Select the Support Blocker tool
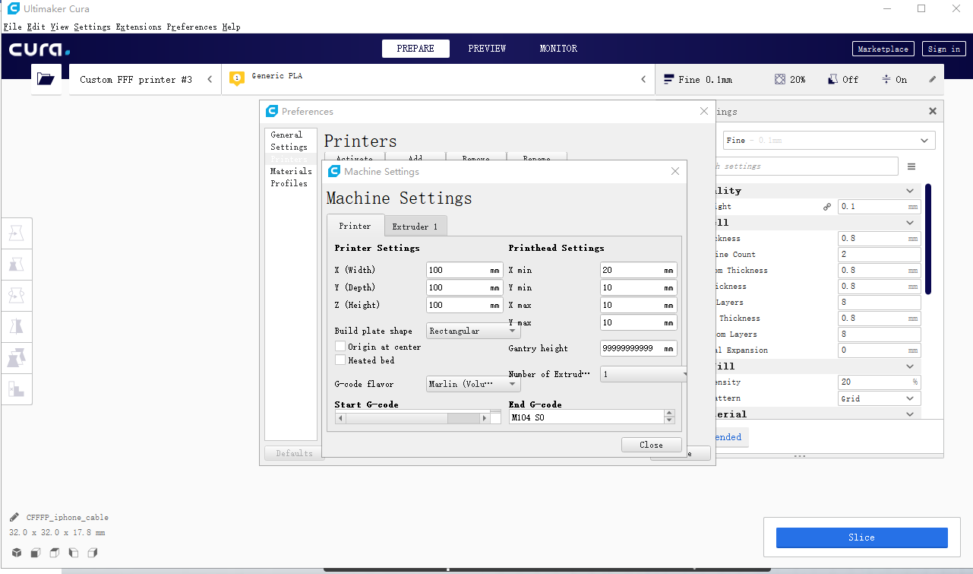Screen dimensions: 973x574 pyautogui.click(x=17, y=389)
